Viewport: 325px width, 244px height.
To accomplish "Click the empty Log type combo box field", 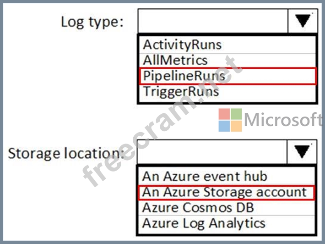I will tap(213, 21).
